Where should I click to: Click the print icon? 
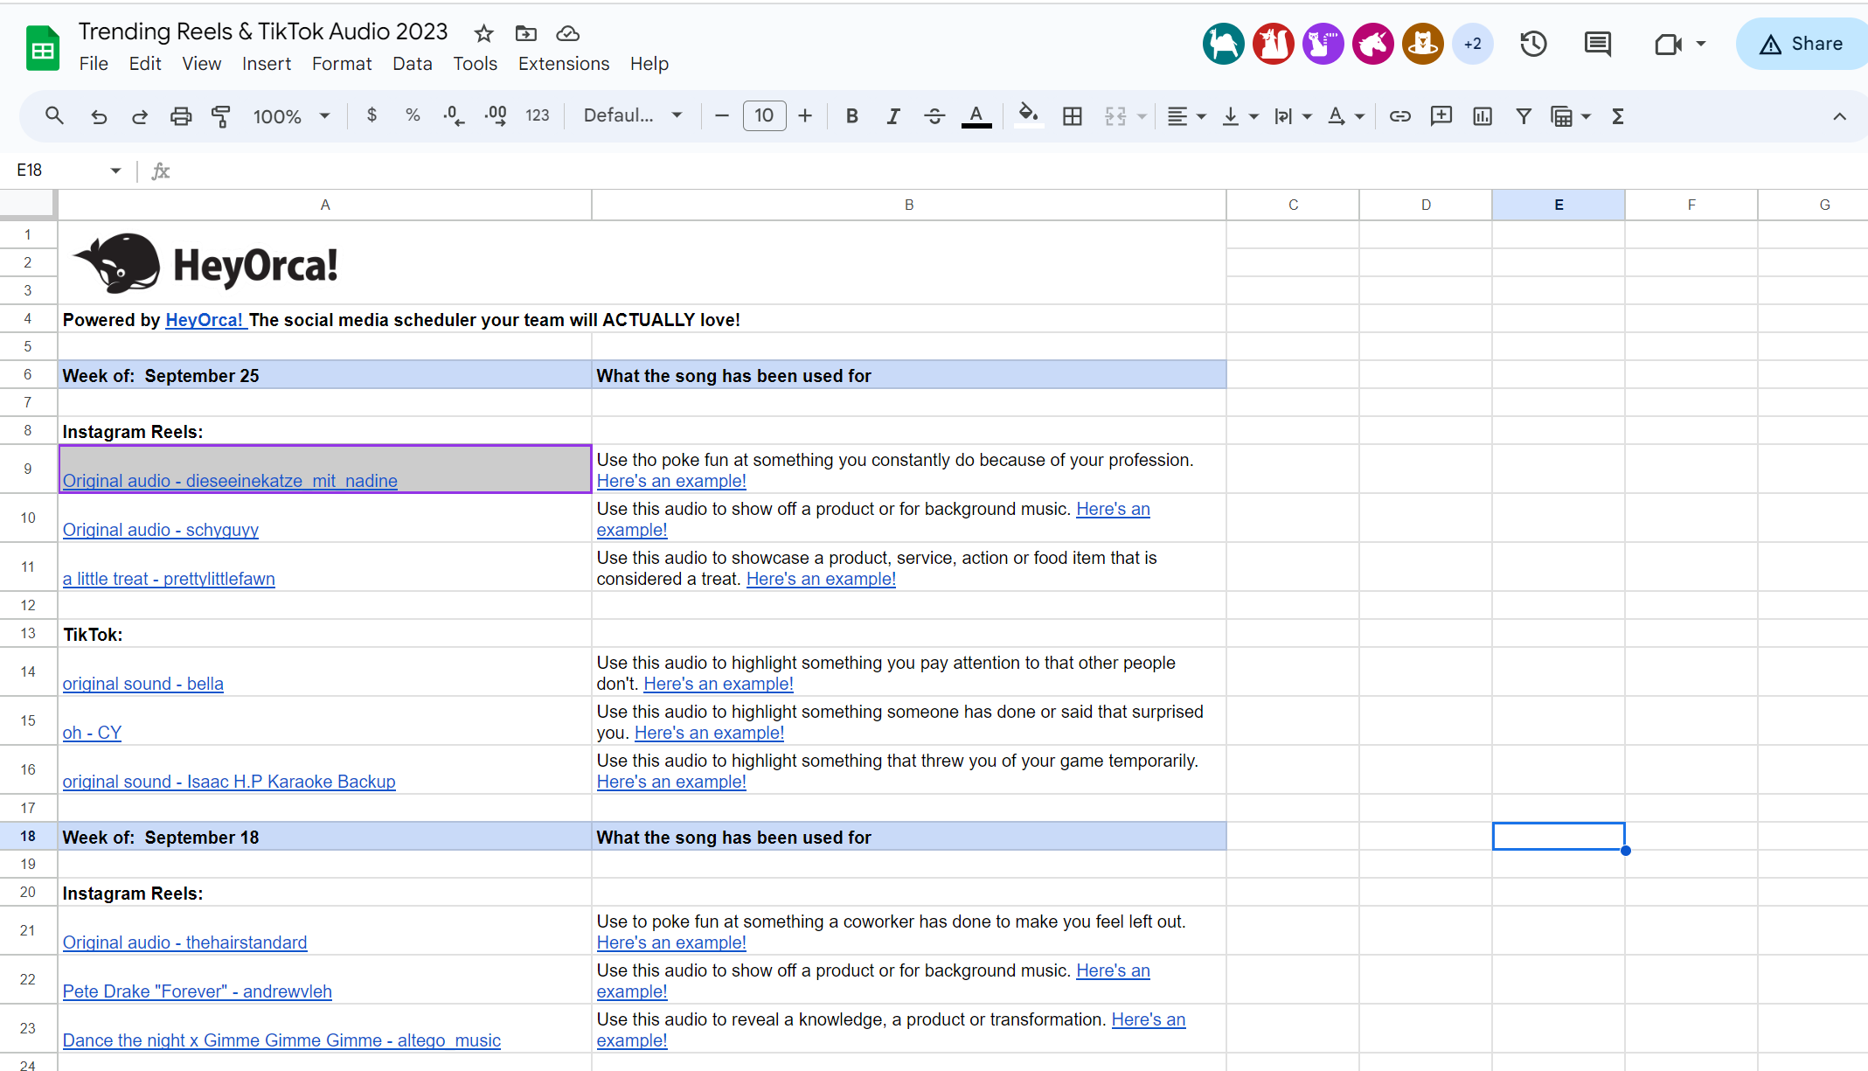coord(181,116)
